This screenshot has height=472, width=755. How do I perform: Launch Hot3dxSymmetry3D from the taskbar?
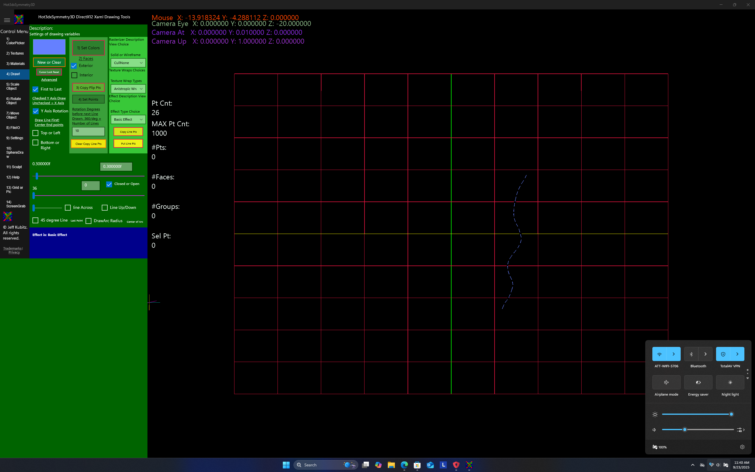(469, 465)
